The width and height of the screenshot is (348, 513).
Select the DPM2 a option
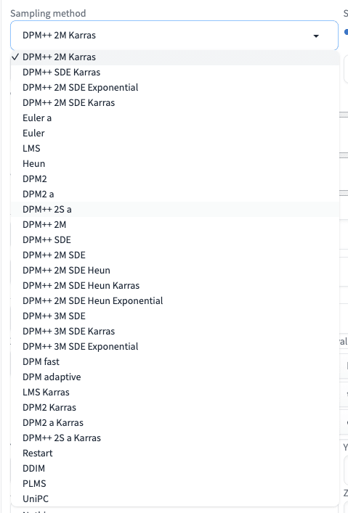175,194
